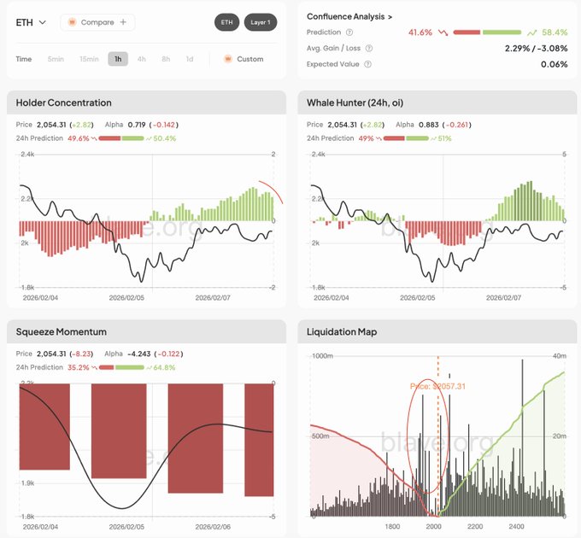Screen dimensions: 581x538
Task: Open the ETH asset dropdown
Action: 31,22
